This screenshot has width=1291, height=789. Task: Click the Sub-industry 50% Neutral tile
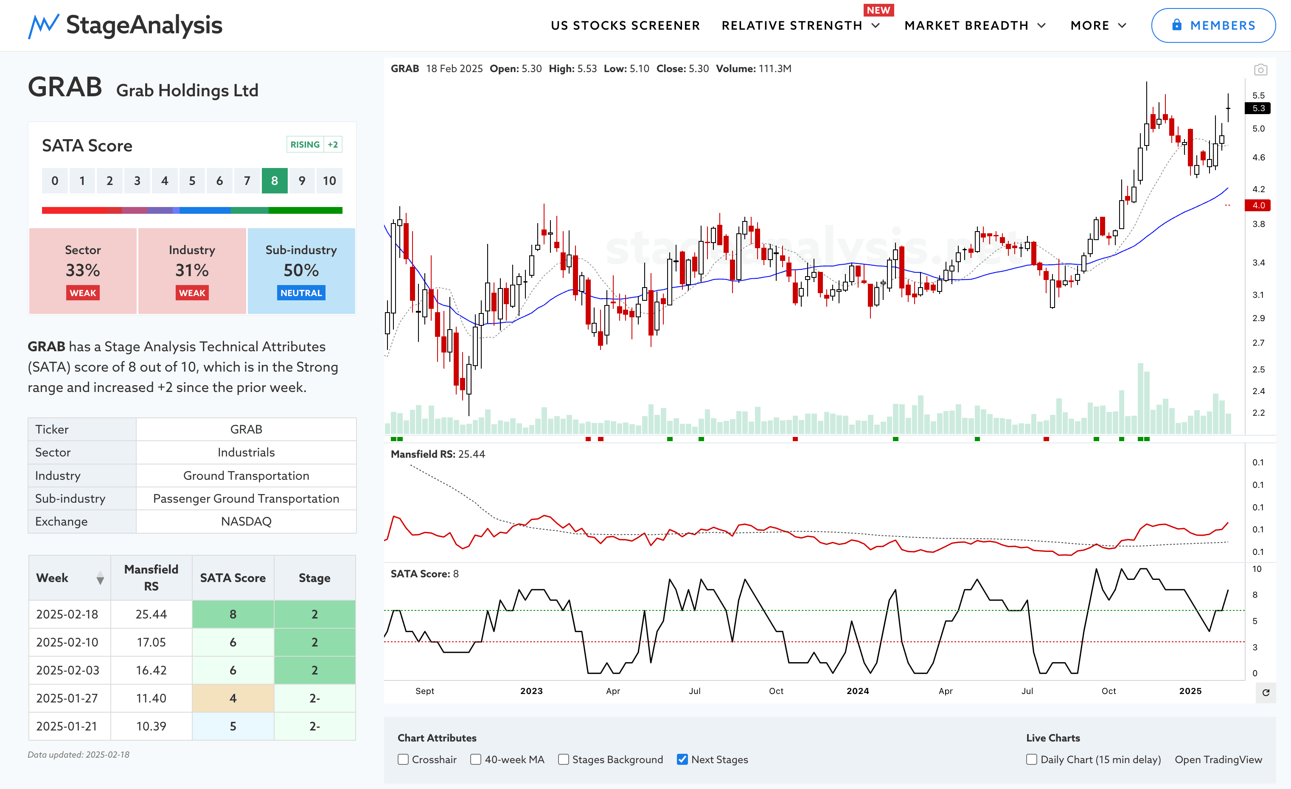coord(301,271)
